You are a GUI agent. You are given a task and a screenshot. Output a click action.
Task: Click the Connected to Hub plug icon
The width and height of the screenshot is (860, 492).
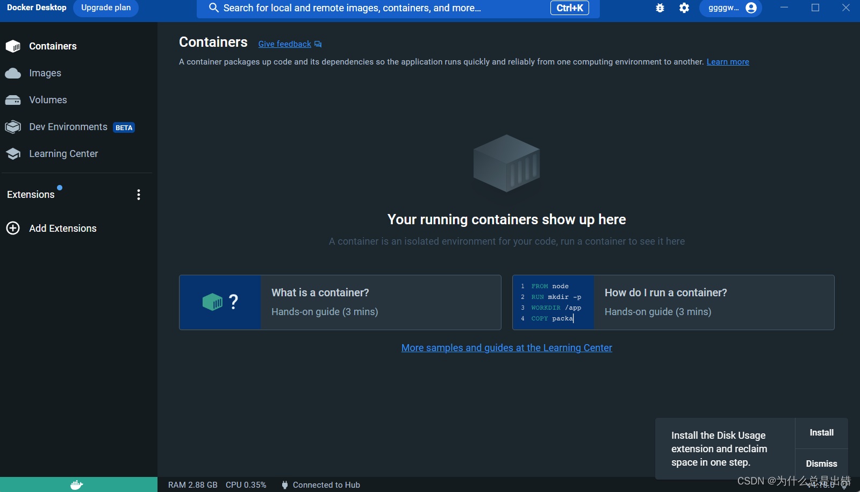point(285,485)
